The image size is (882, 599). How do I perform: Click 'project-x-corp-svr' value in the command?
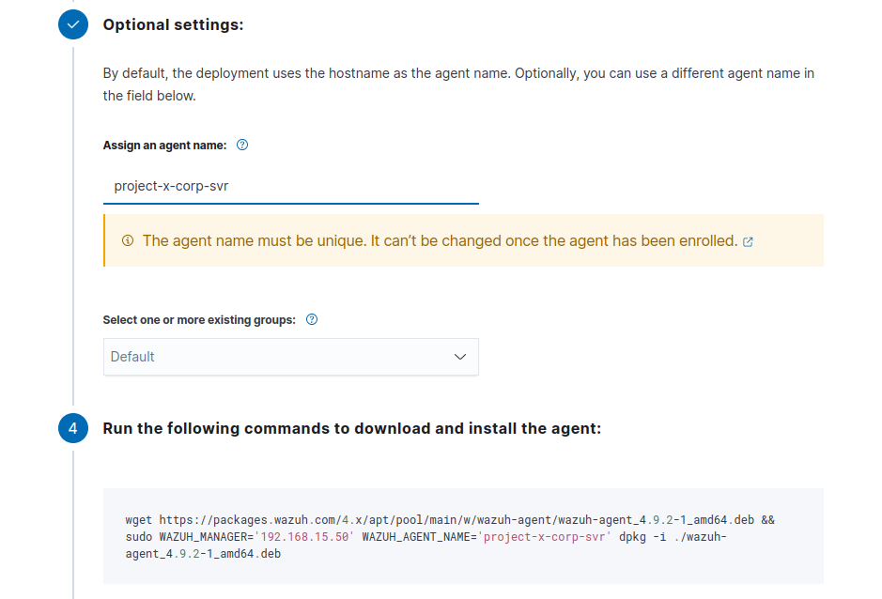(545, 536)
